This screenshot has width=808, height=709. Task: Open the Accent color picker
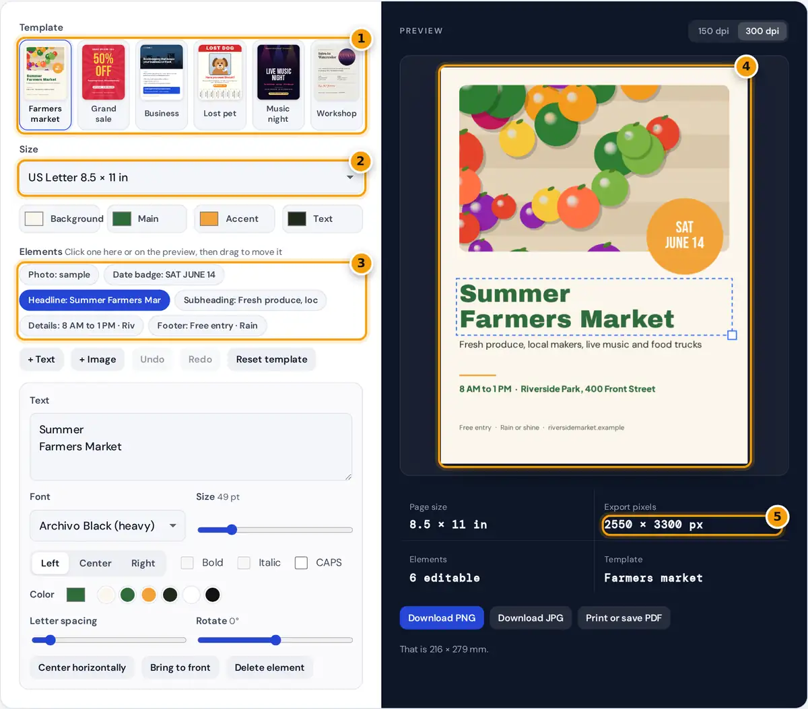click(x=234, y=219)
